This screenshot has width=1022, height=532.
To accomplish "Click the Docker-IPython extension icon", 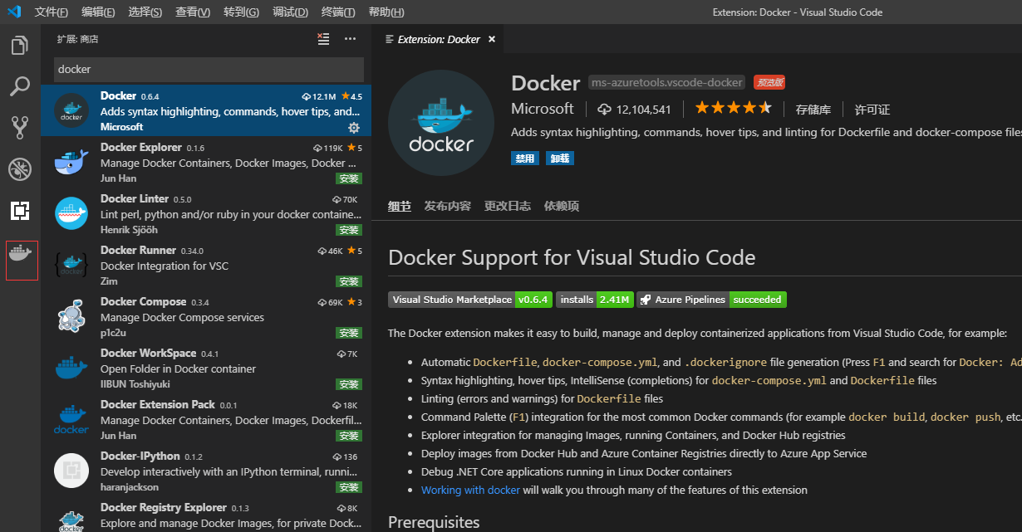I will (x=71, y=471).
